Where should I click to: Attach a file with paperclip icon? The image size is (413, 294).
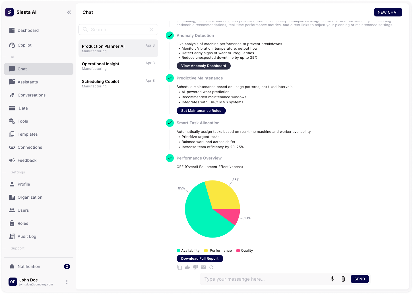(343, 279)
